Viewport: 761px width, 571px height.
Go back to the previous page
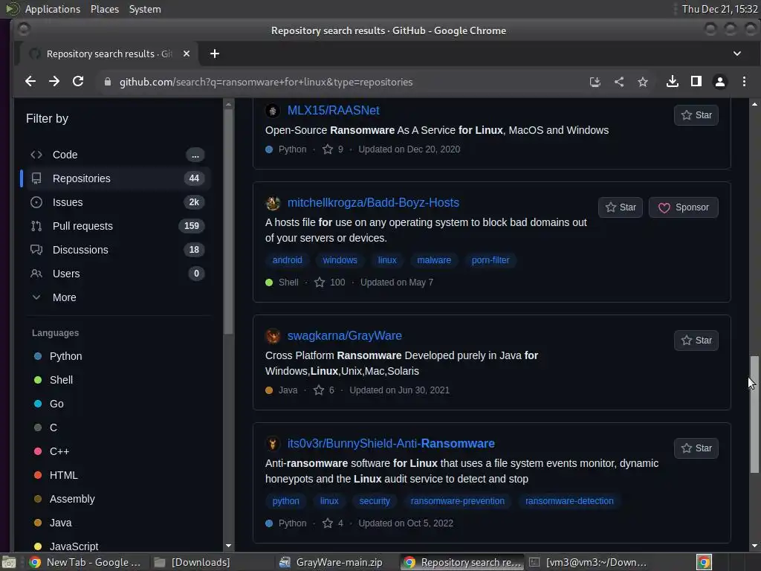click(x=30, y=82)
